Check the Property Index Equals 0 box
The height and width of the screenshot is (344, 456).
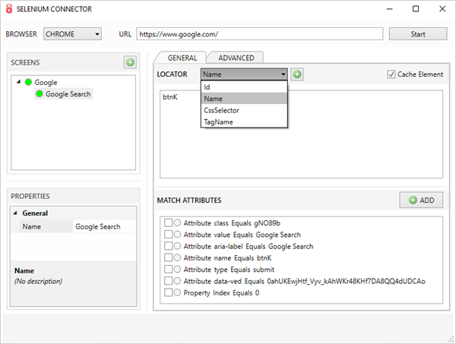[168, 292]
